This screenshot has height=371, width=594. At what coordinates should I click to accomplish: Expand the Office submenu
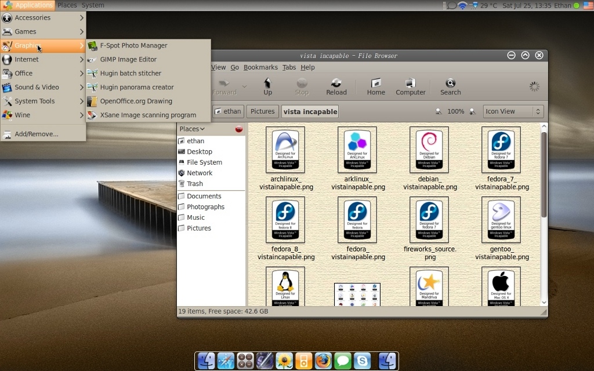pos(43,74)
